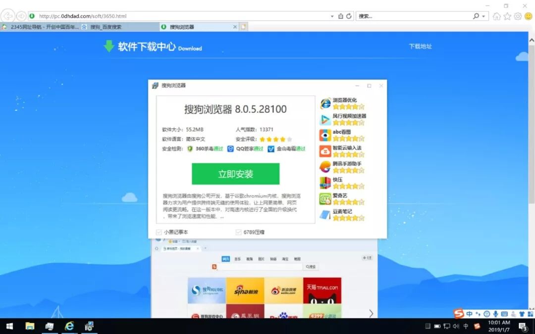The width and height of the screenshot is (535, 334).
Task: Click the 爱奇艺 icon
Action: click(x=325, y=199)
